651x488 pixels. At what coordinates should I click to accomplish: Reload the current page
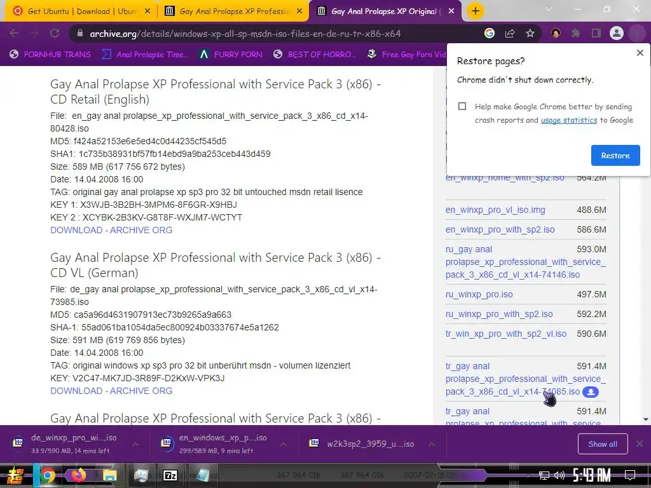coord(55,34)
